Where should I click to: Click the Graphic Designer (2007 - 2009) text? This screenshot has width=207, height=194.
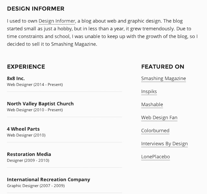point(36,186)
